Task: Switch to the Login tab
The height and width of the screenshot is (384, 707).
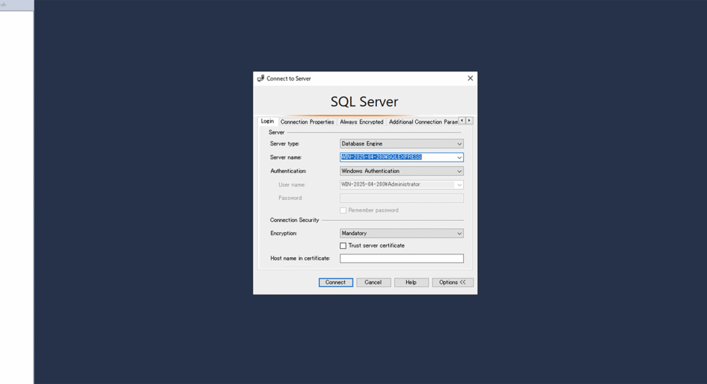Action: pos(267,121)
